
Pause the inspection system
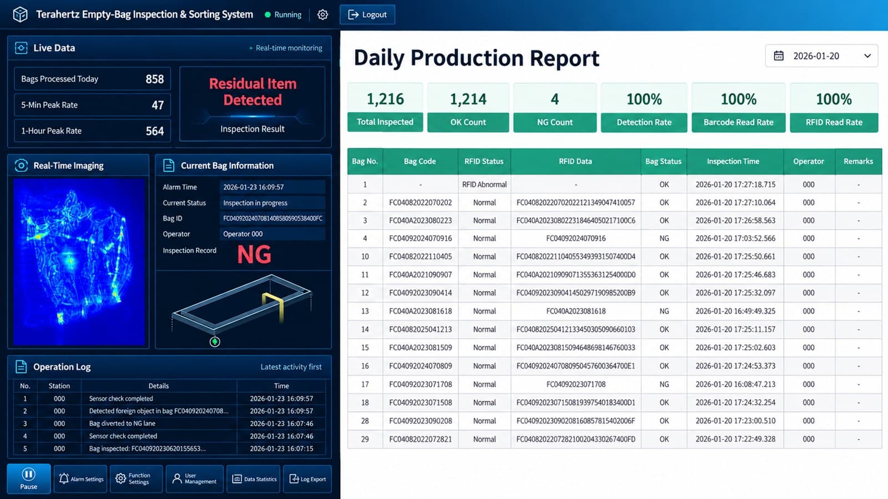[29, 478]
